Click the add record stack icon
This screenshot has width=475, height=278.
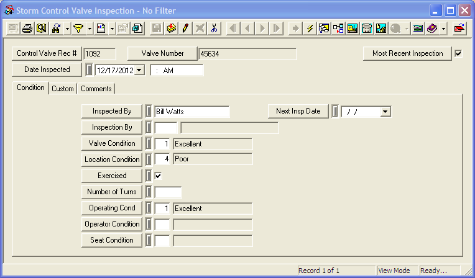pyautogui.click(x=171, y=29)
